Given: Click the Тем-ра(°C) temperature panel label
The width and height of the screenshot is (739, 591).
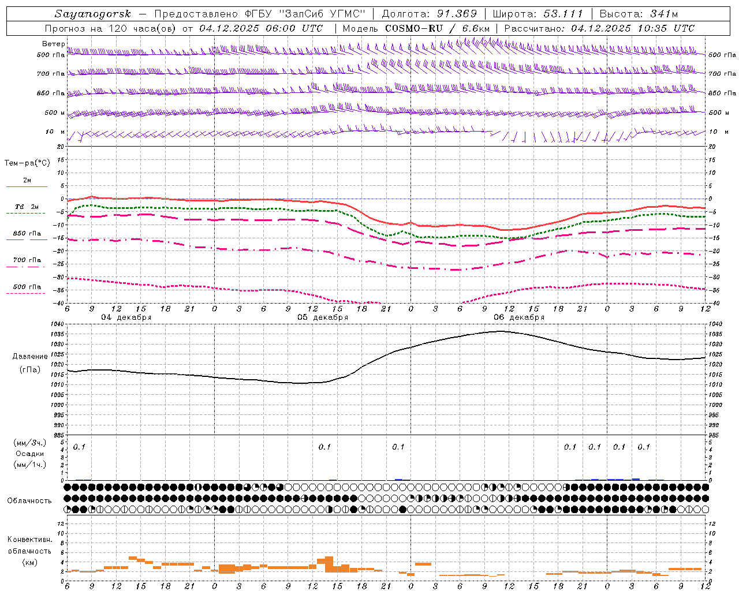Looking at the screenshot, I should [27, 163].
